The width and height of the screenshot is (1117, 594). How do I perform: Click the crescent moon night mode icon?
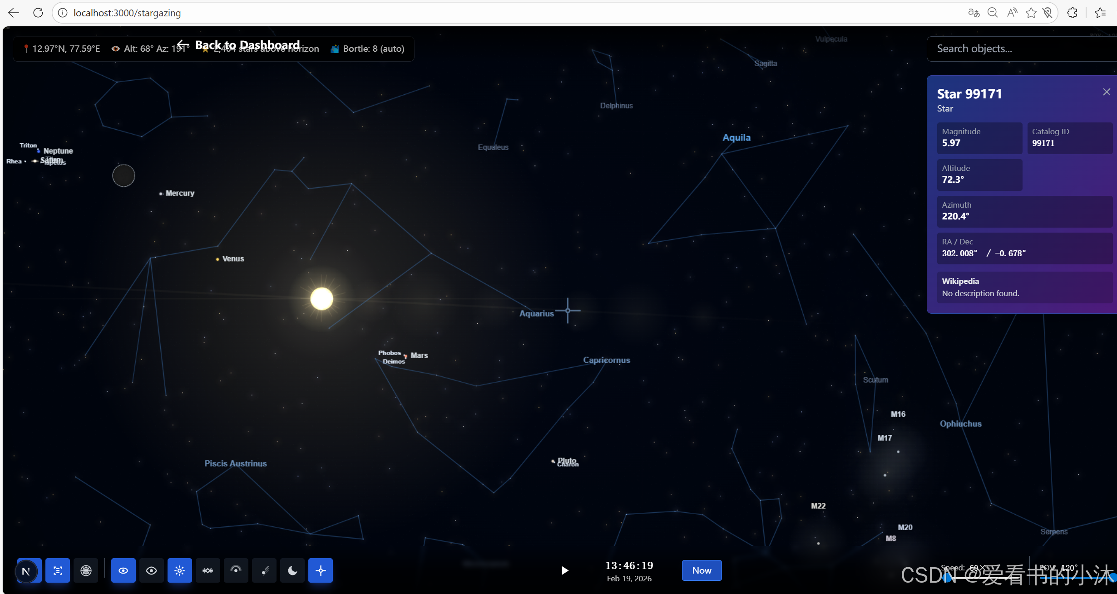coord(292,570)
